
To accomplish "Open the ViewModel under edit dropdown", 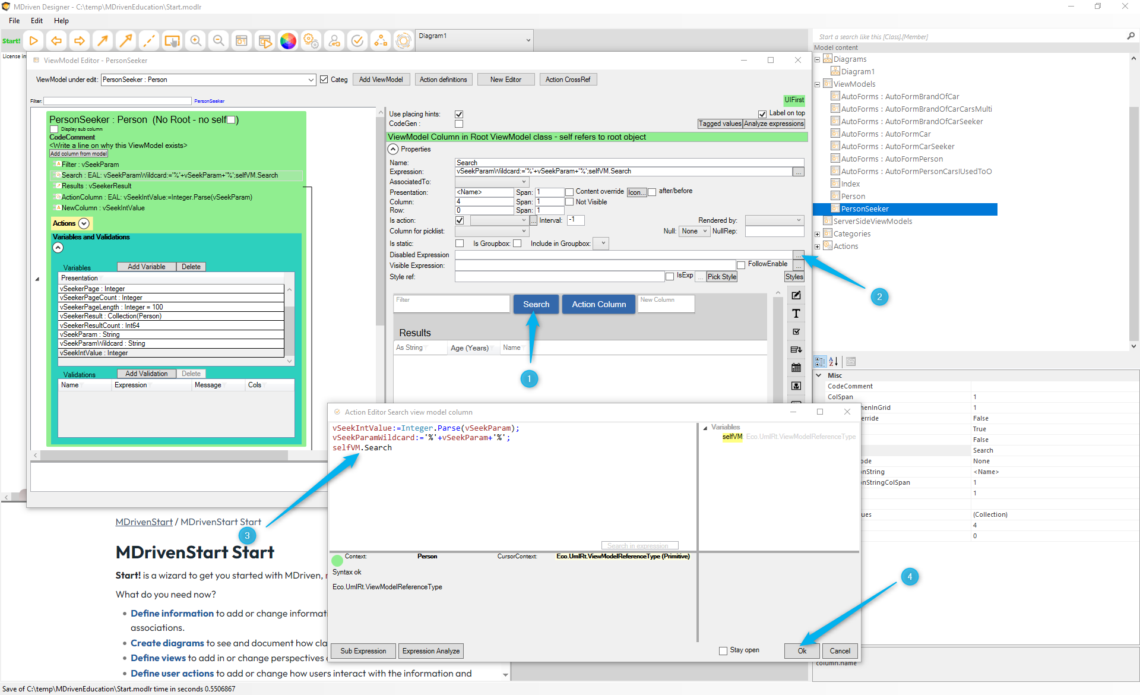I will coord(311,80).
